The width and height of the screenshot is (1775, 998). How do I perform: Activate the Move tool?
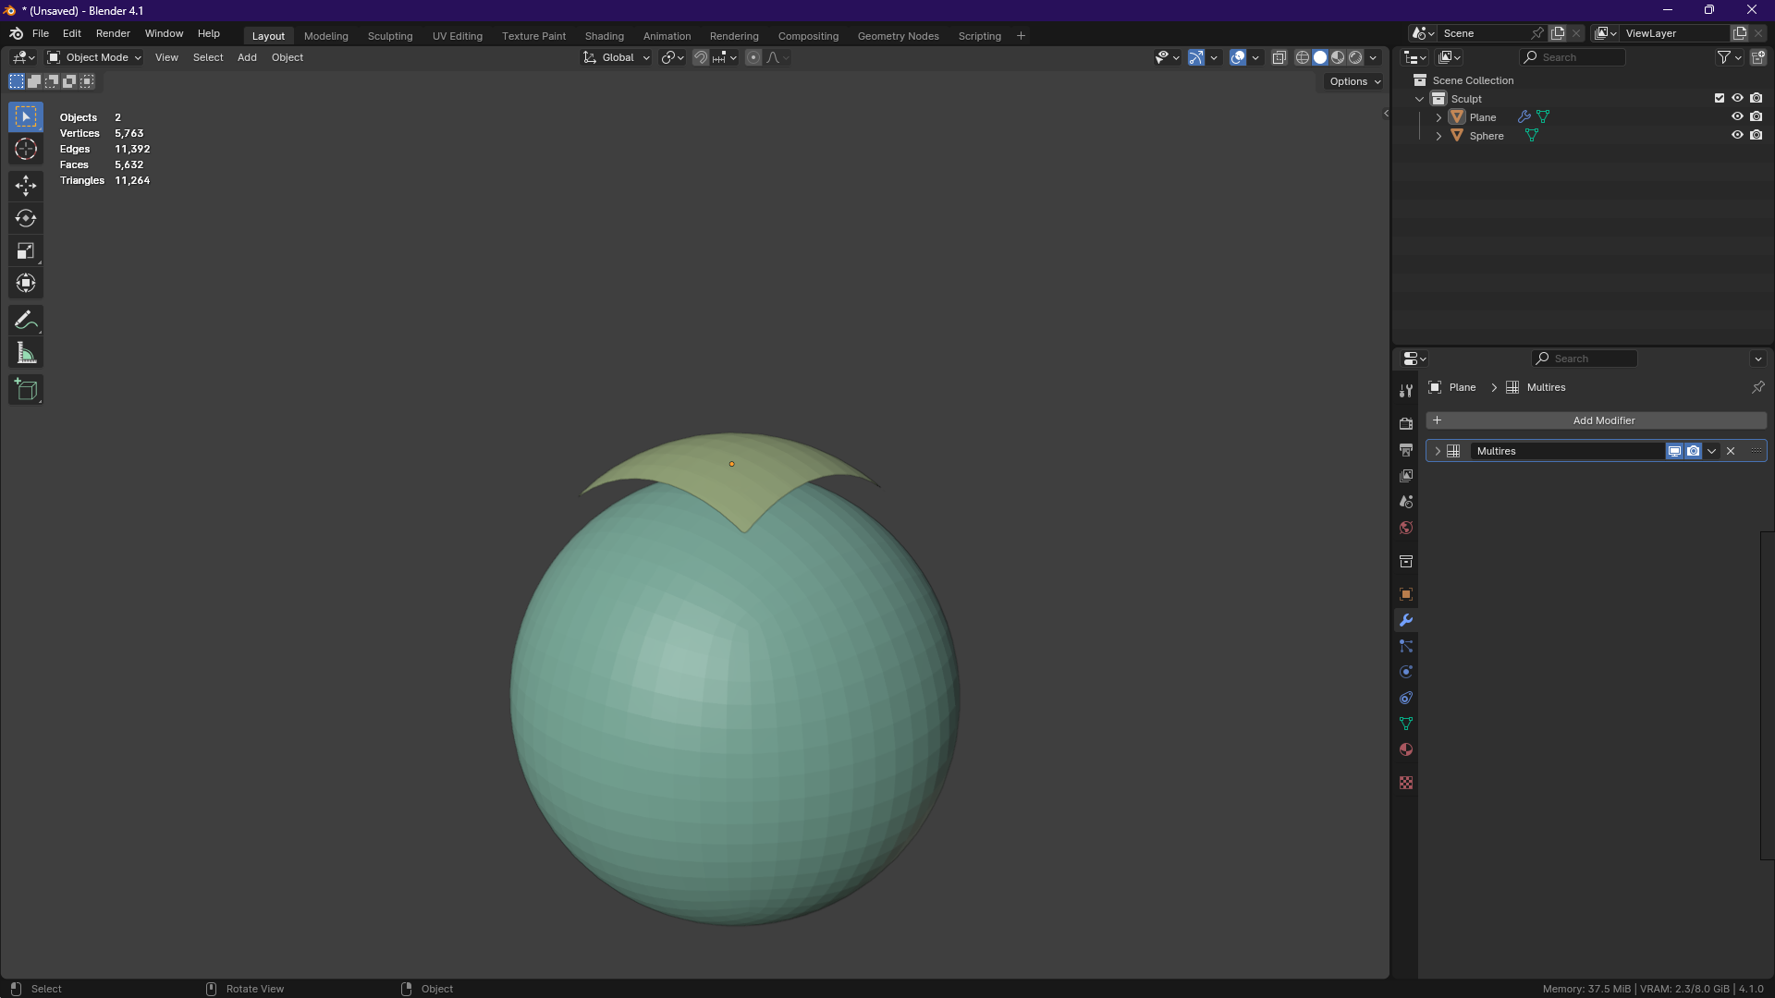coord(26,186)
